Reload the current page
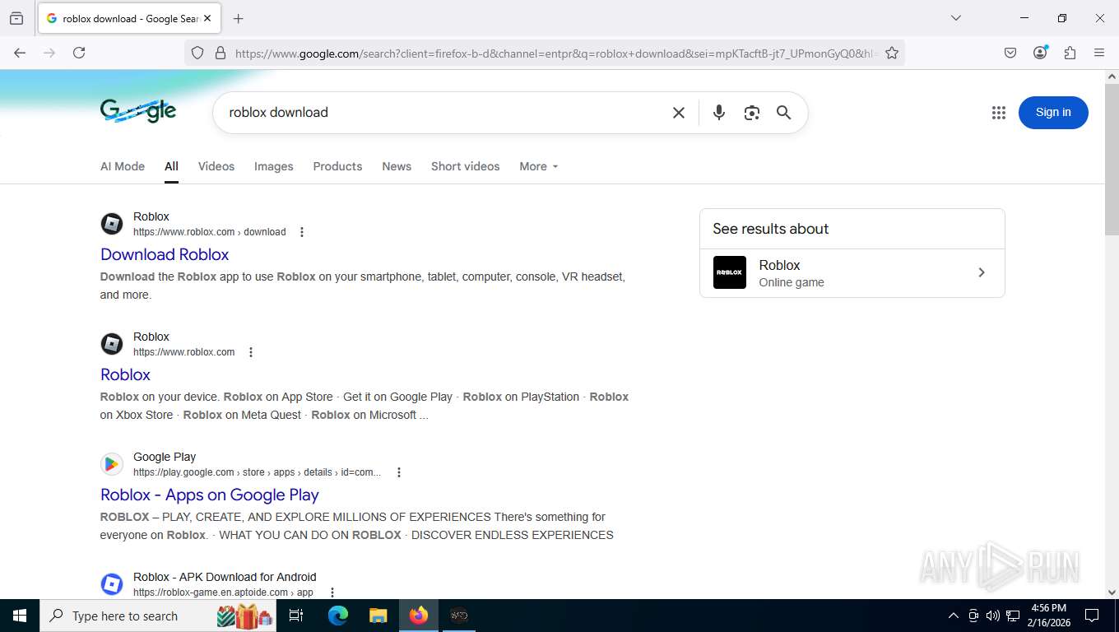This screenshot has width=1119, height=632. click(x=79, y=53)
